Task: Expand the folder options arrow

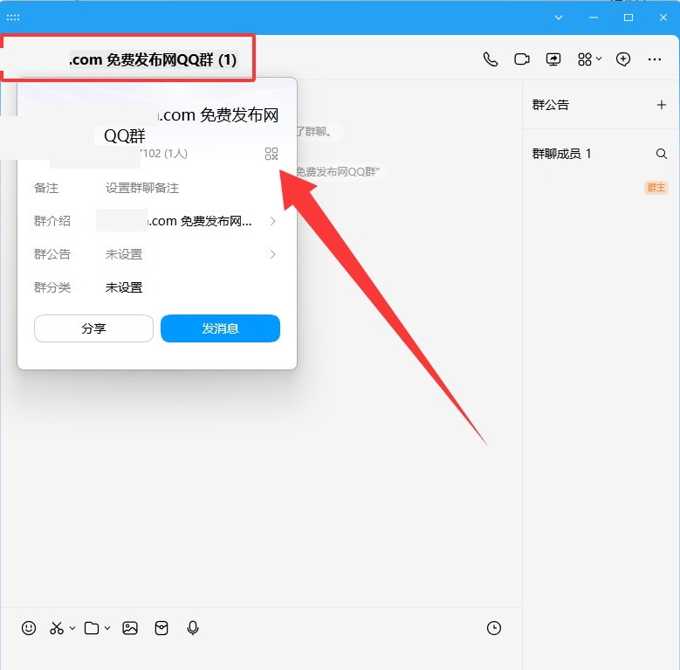Action: click(107, 628)
